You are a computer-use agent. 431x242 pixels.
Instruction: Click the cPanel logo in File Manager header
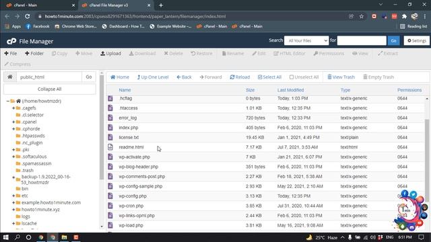[11, 41]
